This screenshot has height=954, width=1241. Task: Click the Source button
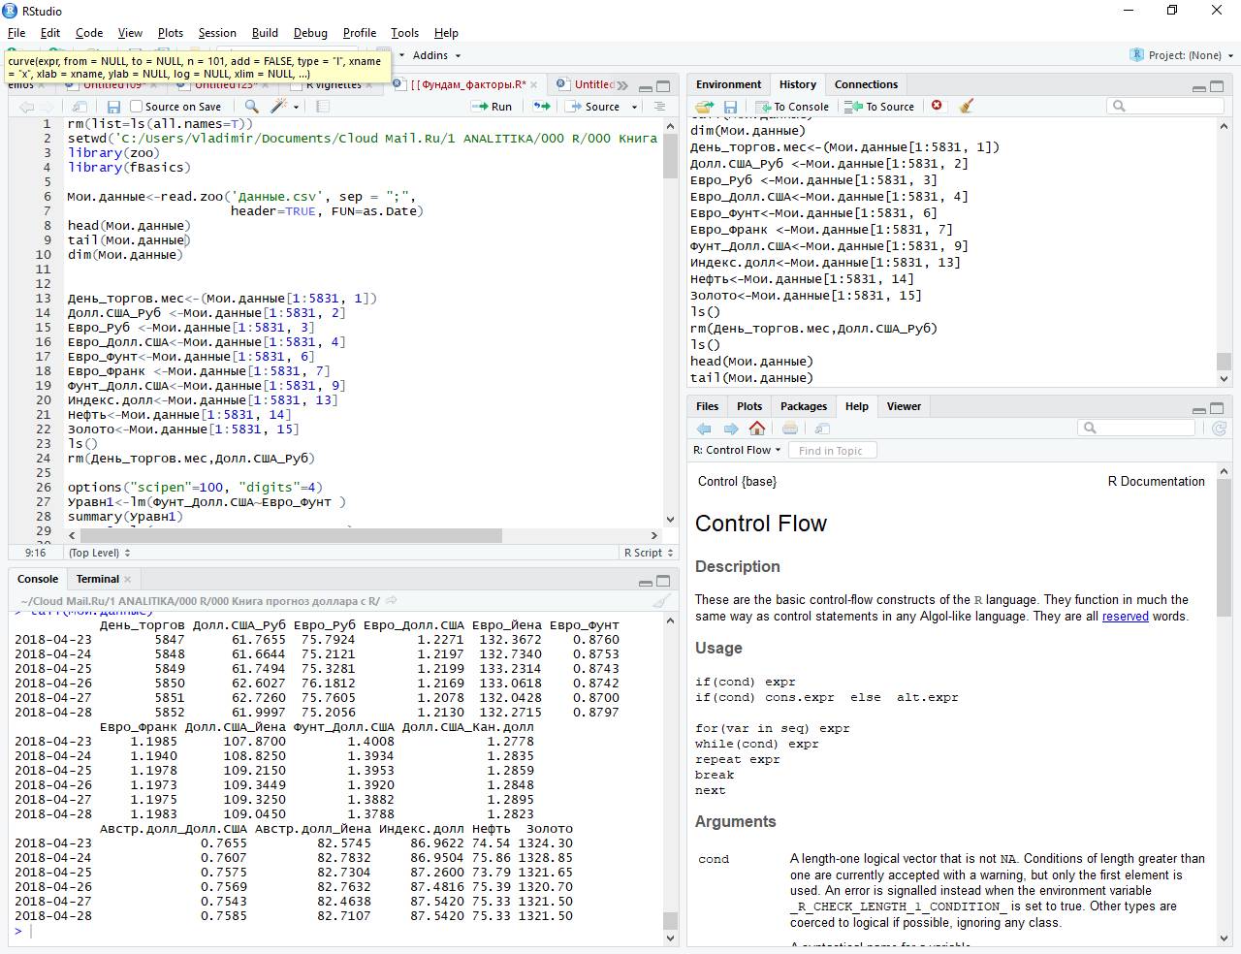593,107
